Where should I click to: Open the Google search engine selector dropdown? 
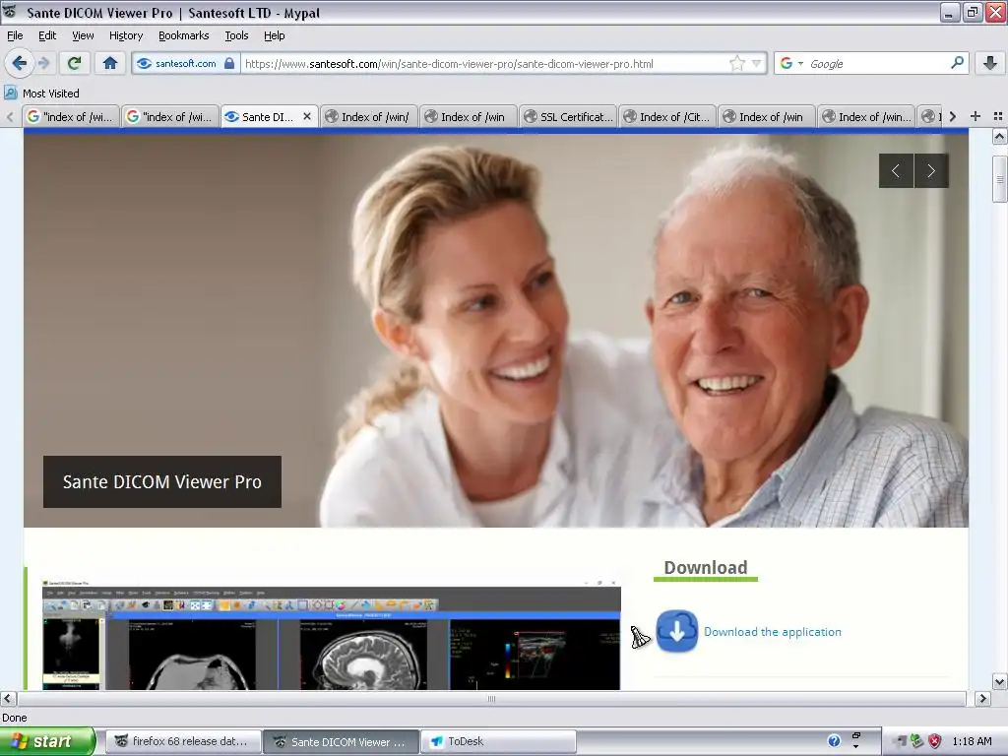791,63
